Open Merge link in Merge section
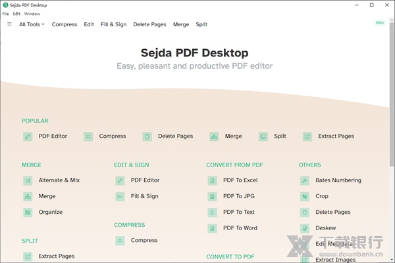 [x=47, y=196]
